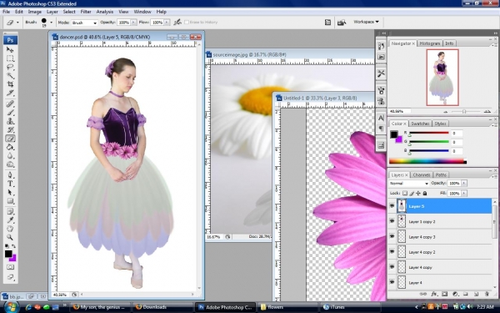The width and height of the screenshot is (500, 313).
Task: Switch to the Histogram tab
Action: coord(429,43)
